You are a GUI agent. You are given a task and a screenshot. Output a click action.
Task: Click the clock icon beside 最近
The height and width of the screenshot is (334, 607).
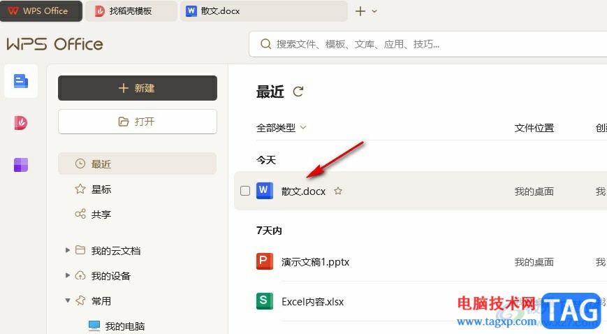80,164
